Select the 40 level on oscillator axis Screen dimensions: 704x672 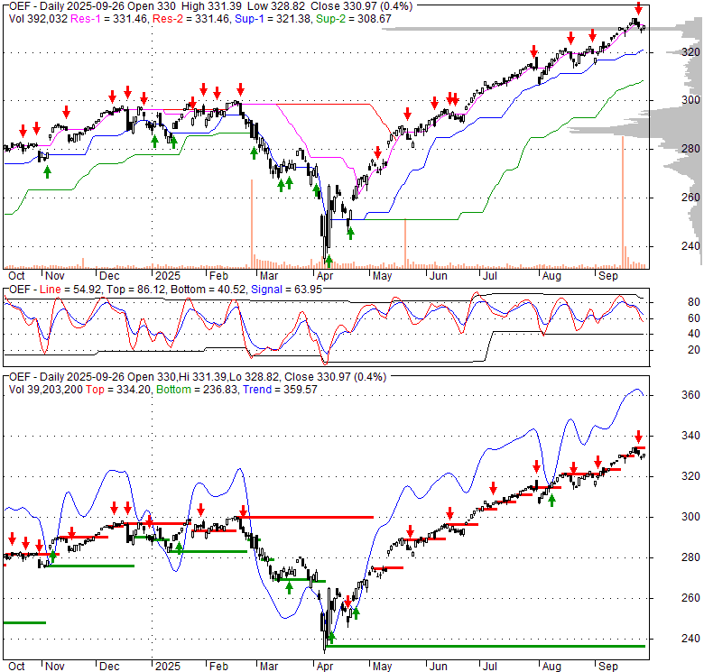694,334
